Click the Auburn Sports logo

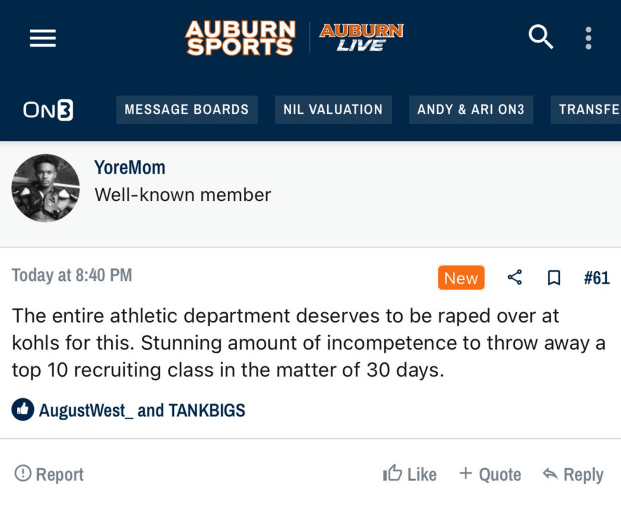(240, 38)
